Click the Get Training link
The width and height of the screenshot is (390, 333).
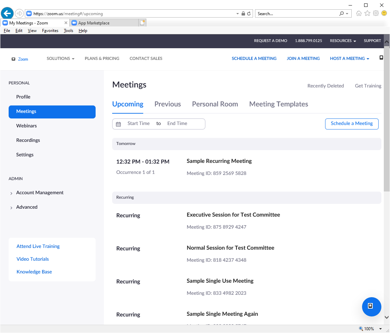coord(368,86)
